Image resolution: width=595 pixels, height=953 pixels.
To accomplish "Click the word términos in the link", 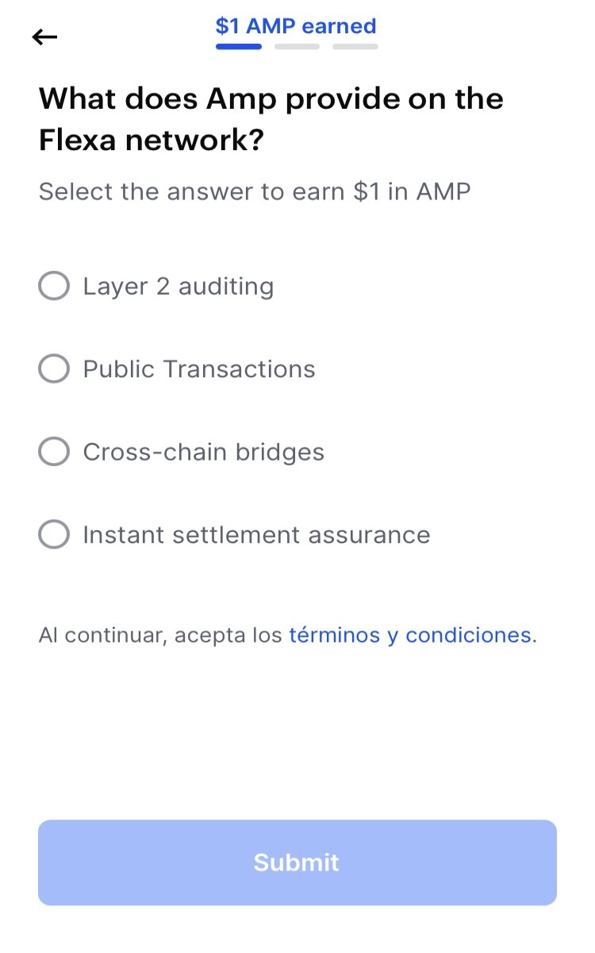I will pos(335,635).
